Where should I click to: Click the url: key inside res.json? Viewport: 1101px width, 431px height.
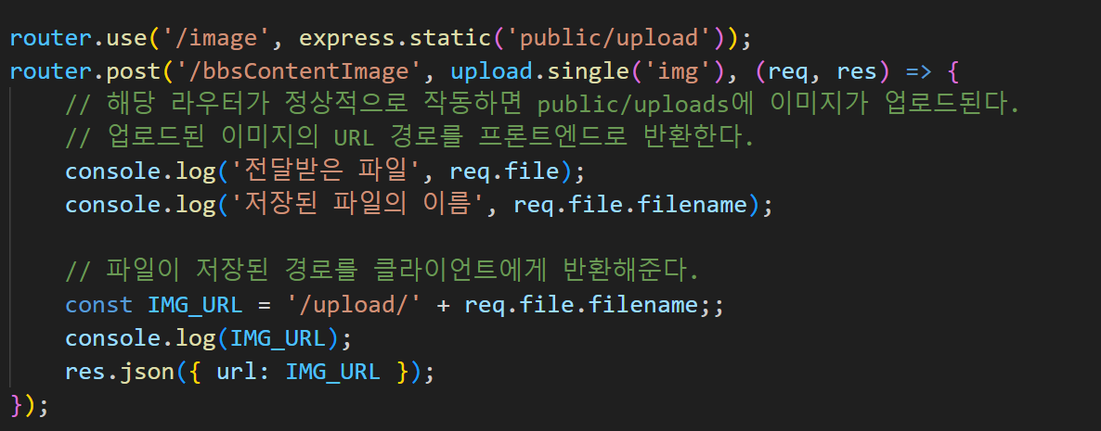tap(242, 372)
